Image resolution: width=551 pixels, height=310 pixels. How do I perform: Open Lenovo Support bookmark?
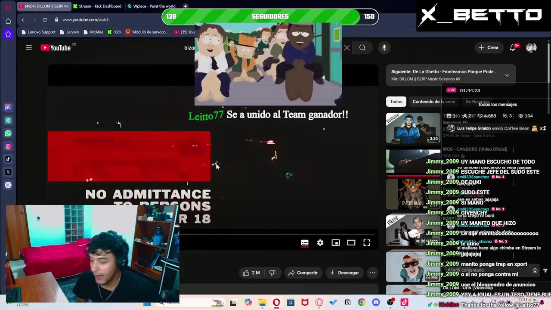click(38, 32)
